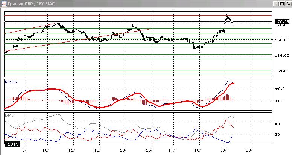This screenshot has width=292, height=155.
Task: Click the current price label 170.29
Action: (x=282, y=21)
